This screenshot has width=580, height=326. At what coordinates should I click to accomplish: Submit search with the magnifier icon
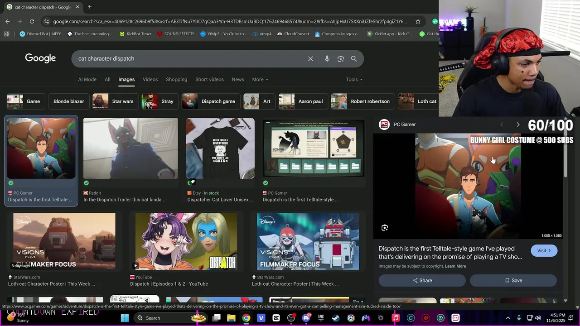[x=354, y=59]
